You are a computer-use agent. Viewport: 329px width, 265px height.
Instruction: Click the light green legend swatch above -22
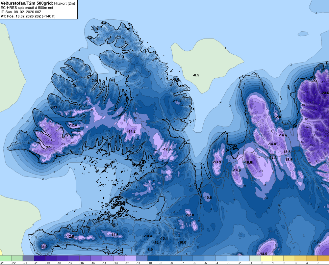17,258
